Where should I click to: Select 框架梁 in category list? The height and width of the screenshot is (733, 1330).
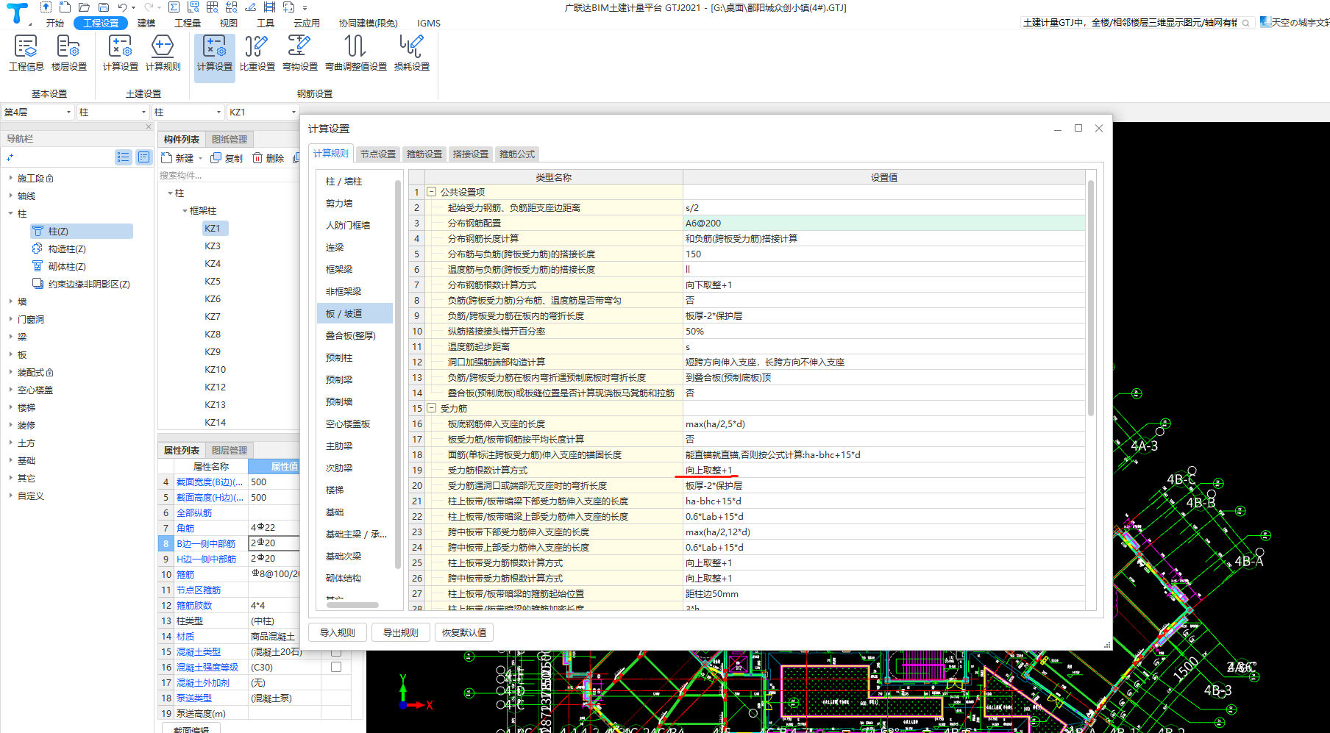[339, 269]
